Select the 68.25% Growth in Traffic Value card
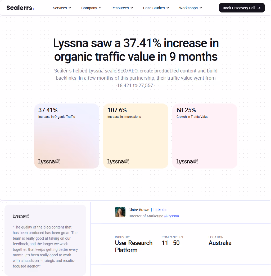 point(205,136)
